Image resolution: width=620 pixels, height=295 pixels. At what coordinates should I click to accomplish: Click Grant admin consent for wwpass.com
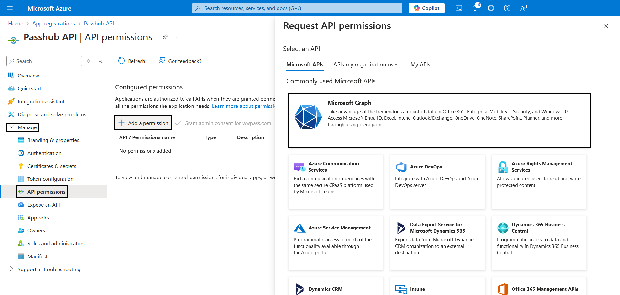[223, 123]
